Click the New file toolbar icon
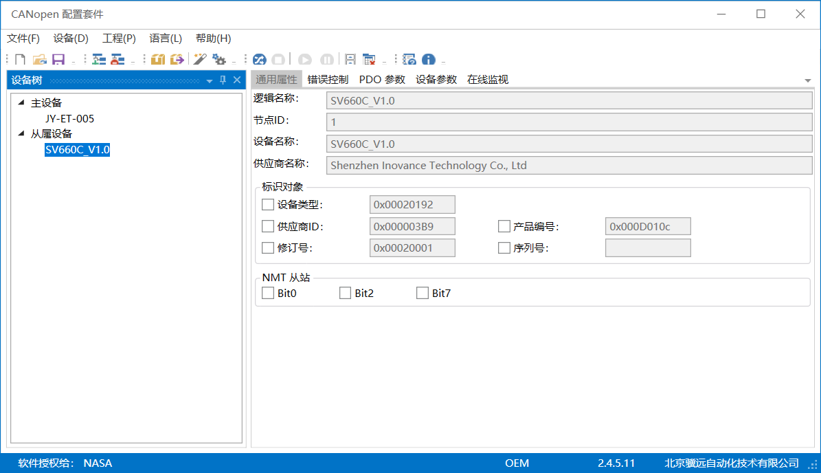 (x=21, y=59)
